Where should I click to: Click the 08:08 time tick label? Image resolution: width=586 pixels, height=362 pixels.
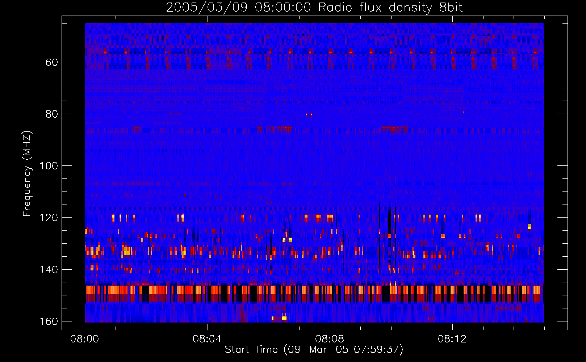(330, 339)
